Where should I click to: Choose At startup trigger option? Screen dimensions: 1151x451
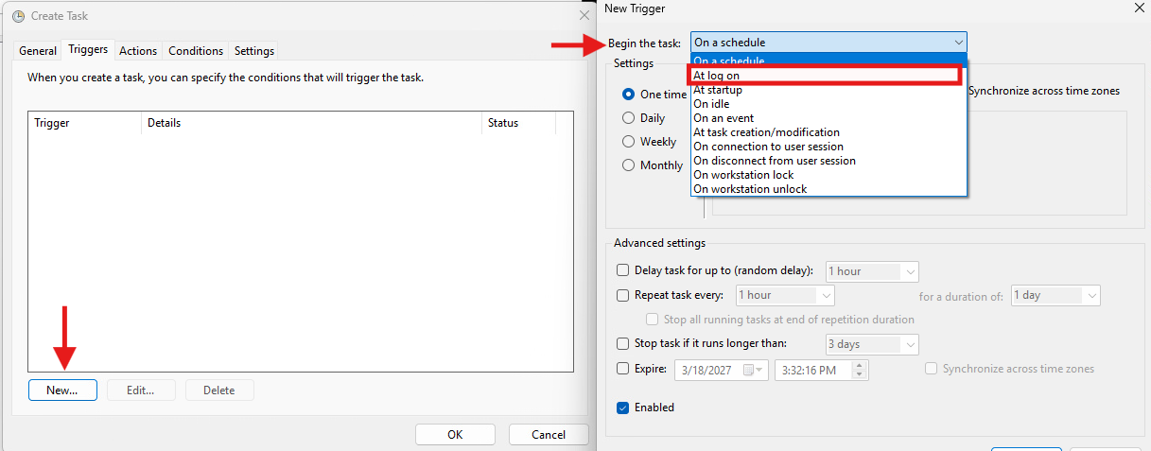(718, 90)
